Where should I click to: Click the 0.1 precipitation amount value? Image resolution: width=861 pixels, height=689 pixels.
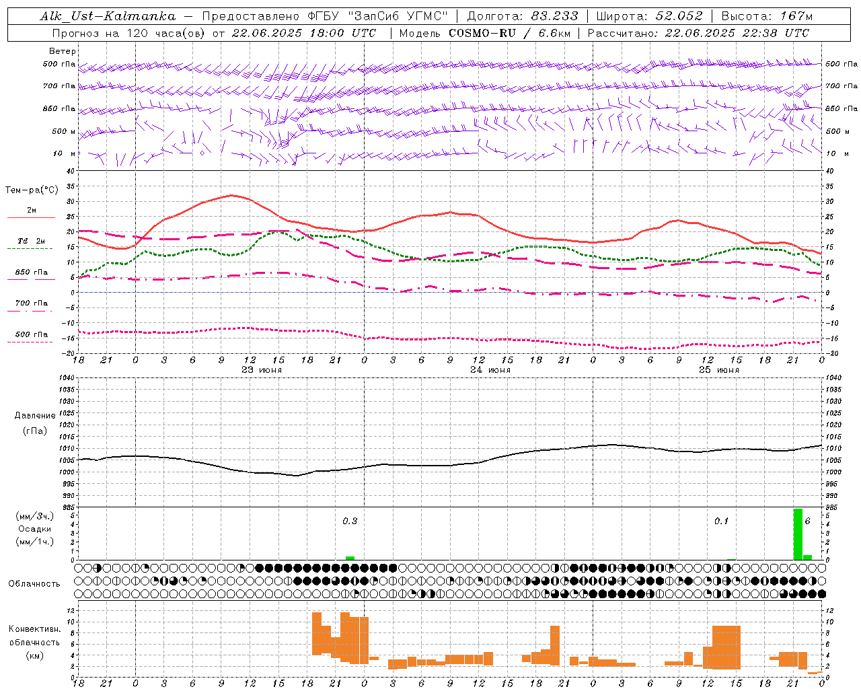click(721, 521)
